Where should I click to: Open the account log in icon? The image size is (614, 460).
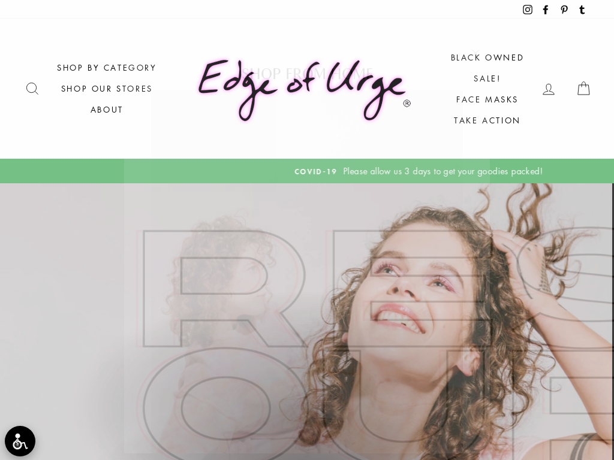tap(548, 89)
